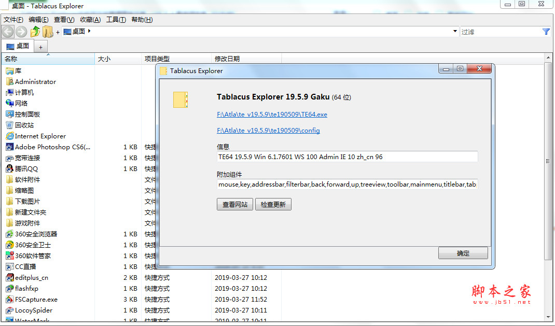
Task: Select the 新建文件夹 folder
Action: (26, 212)
